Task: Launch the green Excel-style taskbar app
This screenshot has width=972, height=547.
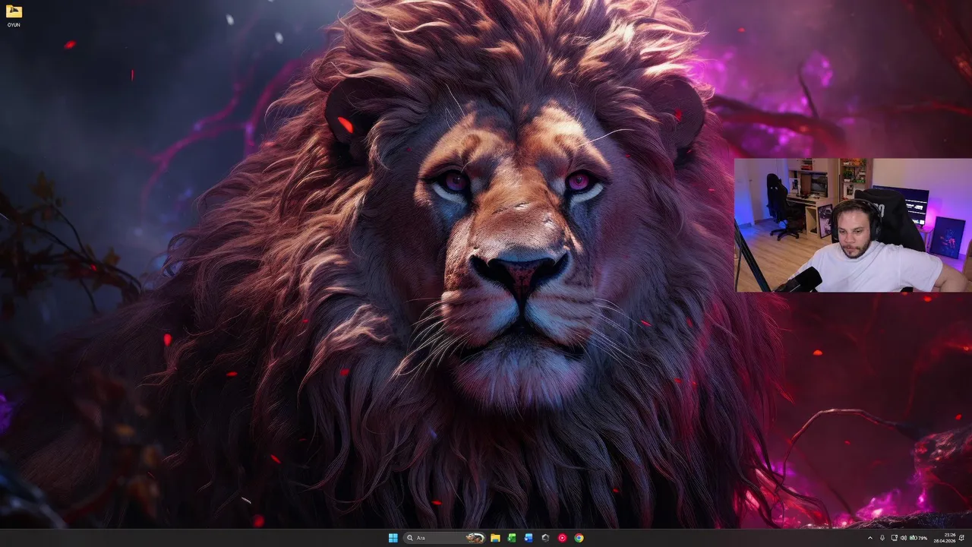Action: [512, 538]
